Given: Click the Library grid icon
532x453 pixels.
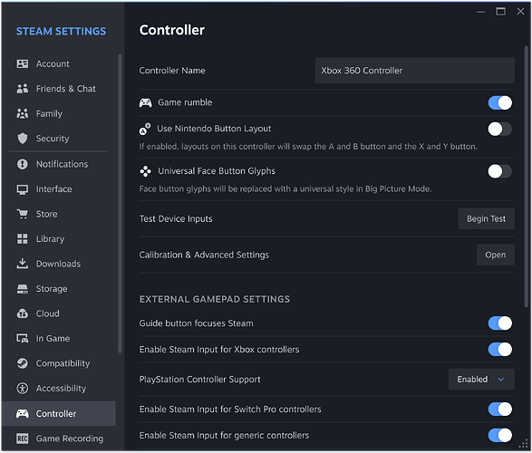Looking at the screenshot, I should (x=23, y=238).
